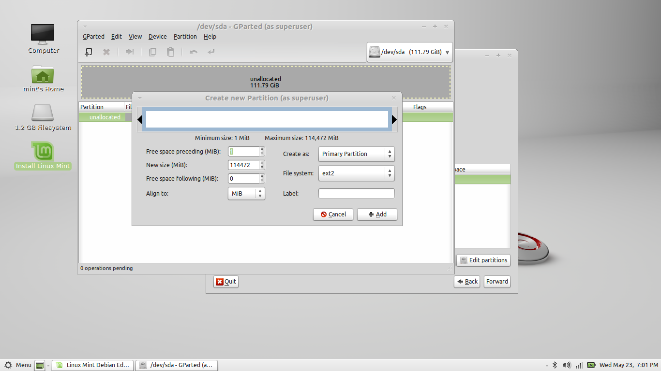The height and width of the screenshot is (371, 661).
Task: Click the Free space following input field
Action: (x=243, y=178)
